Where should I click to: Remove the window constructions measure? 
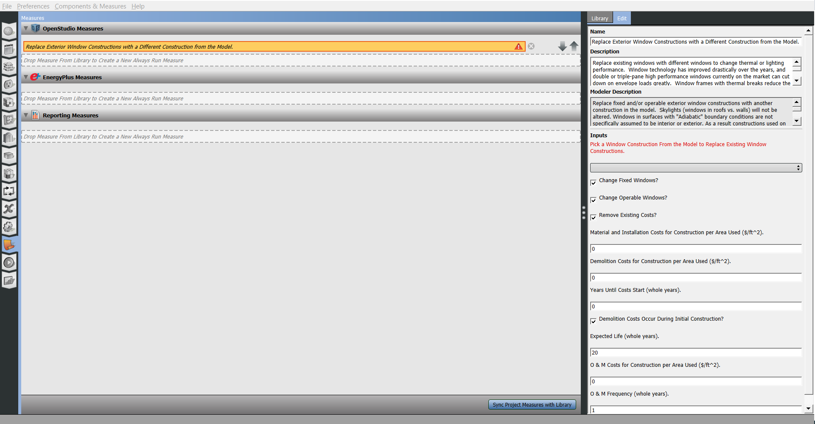(531, 46)
